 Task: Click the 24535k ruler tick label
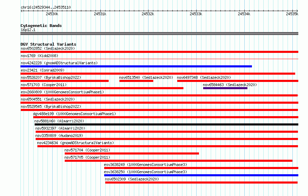pyautogui.click(x=292, y=14)
